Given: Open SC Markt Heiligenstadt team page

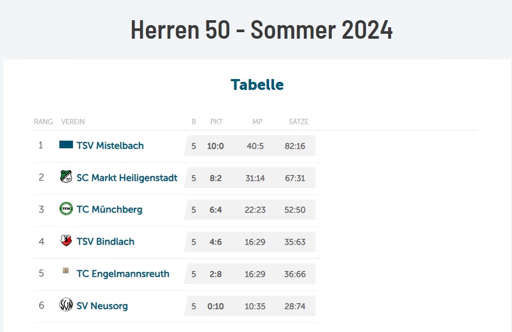Looking at the screenshot, I should [x=127, y=178].
